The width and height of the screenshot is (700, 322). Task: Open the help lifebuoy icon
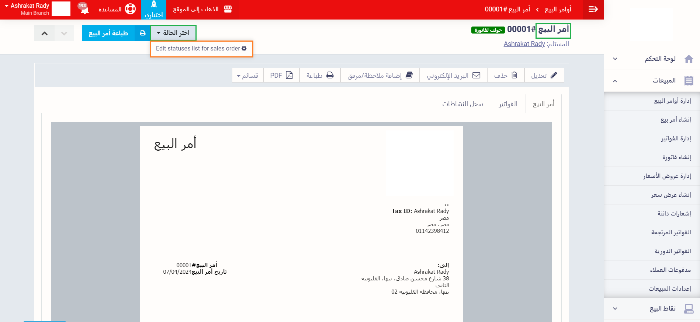(x=130, y=9)
